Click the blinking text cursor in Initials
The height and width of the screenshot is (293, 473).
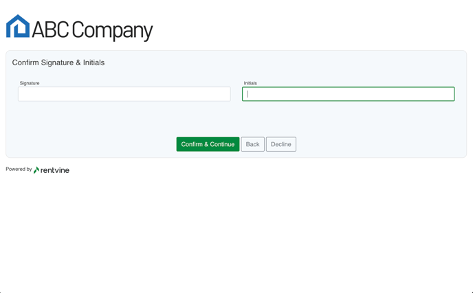pyautogui.click(x=247, y=94)
